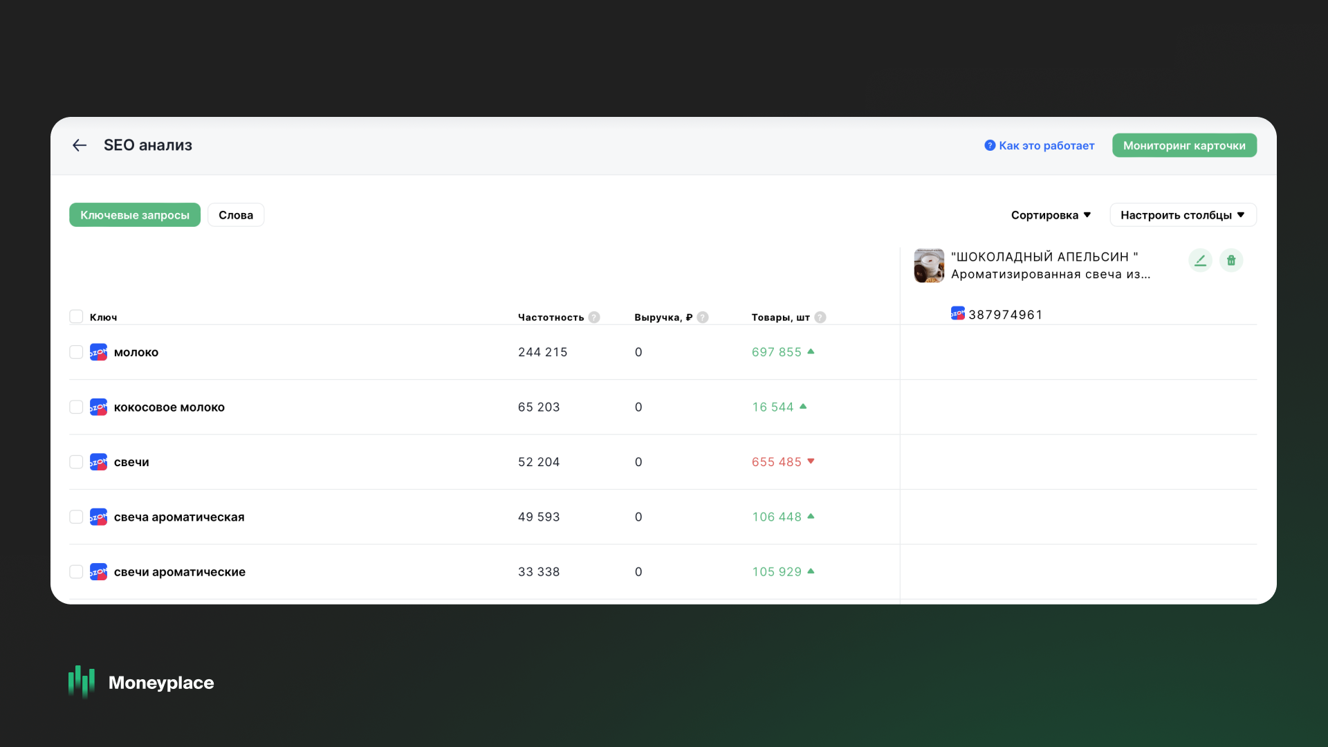This screenshot has width=1328, height=747.
Task: Click the back arrow next to SEO анализ
Action: click(x=80, y=145)
